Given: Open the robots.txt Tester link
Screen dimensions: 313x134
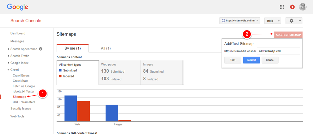Looking at the screenshot, I should point(23,92).
